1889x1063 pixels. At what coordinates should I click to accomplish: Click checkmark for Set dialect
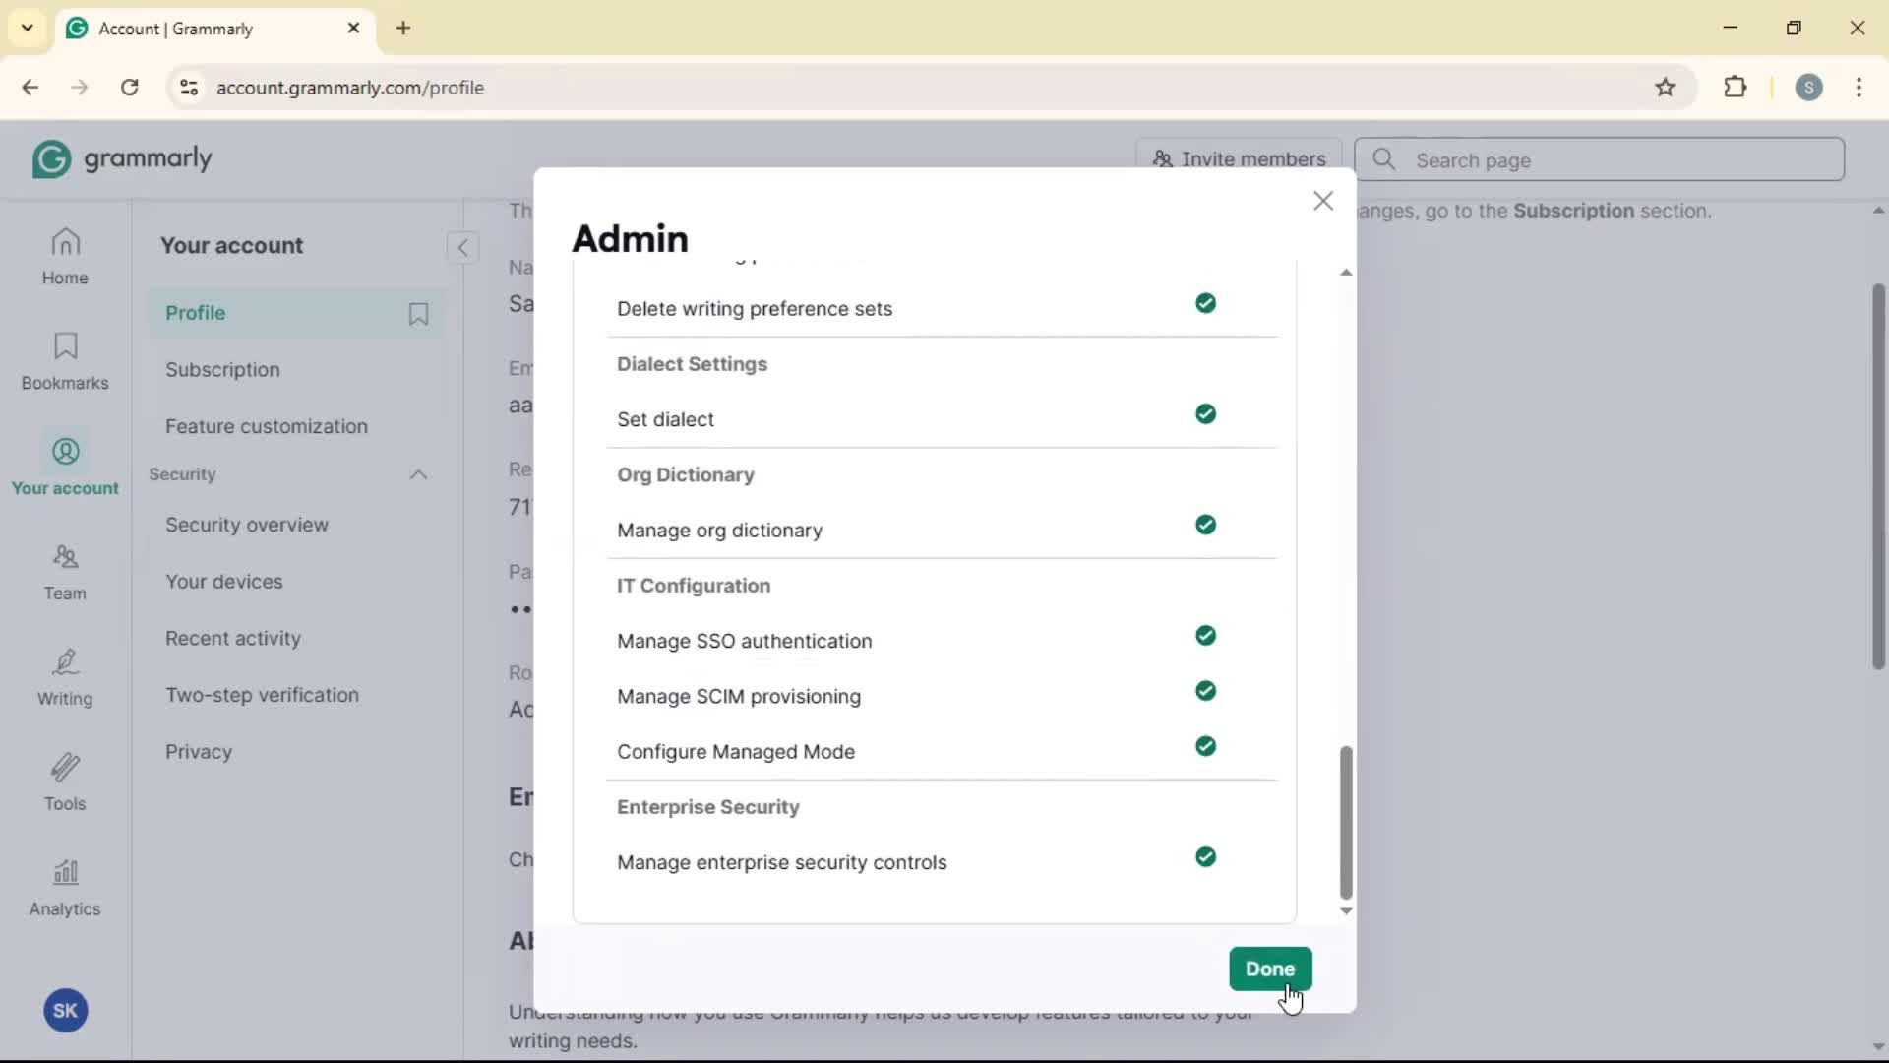1205,414
